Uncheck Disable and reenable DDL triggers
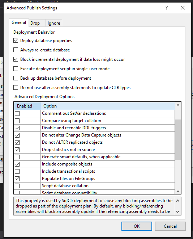 pyautogui.click(x=17, y=128)
